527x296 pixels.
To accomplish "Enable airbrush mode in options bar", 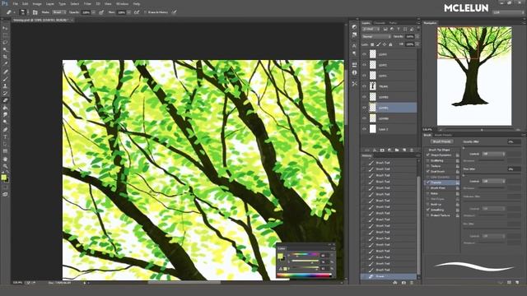I will coord(137,12).
